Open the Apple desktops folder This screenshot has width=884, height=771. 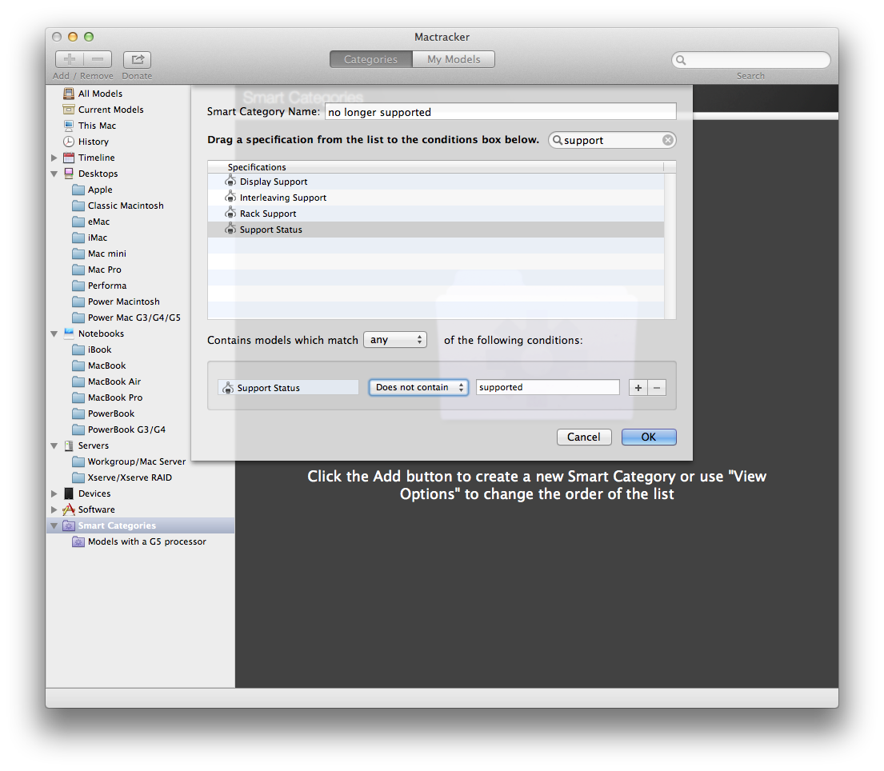[x=93, y=190]
